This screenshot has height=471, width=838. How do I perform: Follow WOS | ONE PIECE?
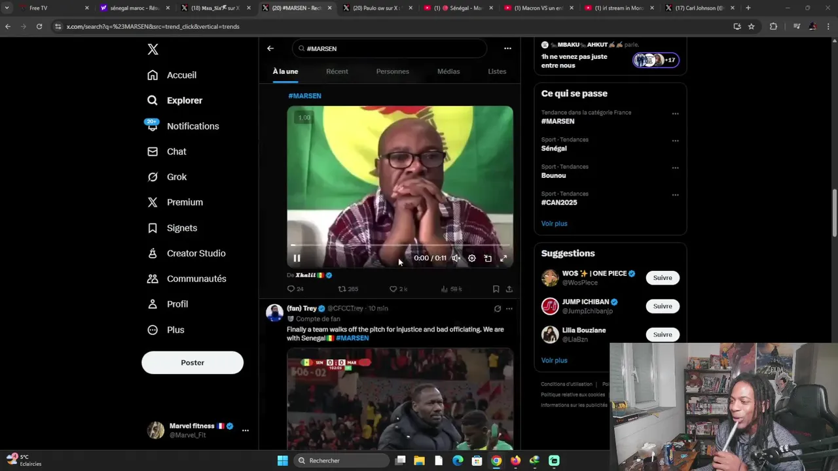(663, 278)
